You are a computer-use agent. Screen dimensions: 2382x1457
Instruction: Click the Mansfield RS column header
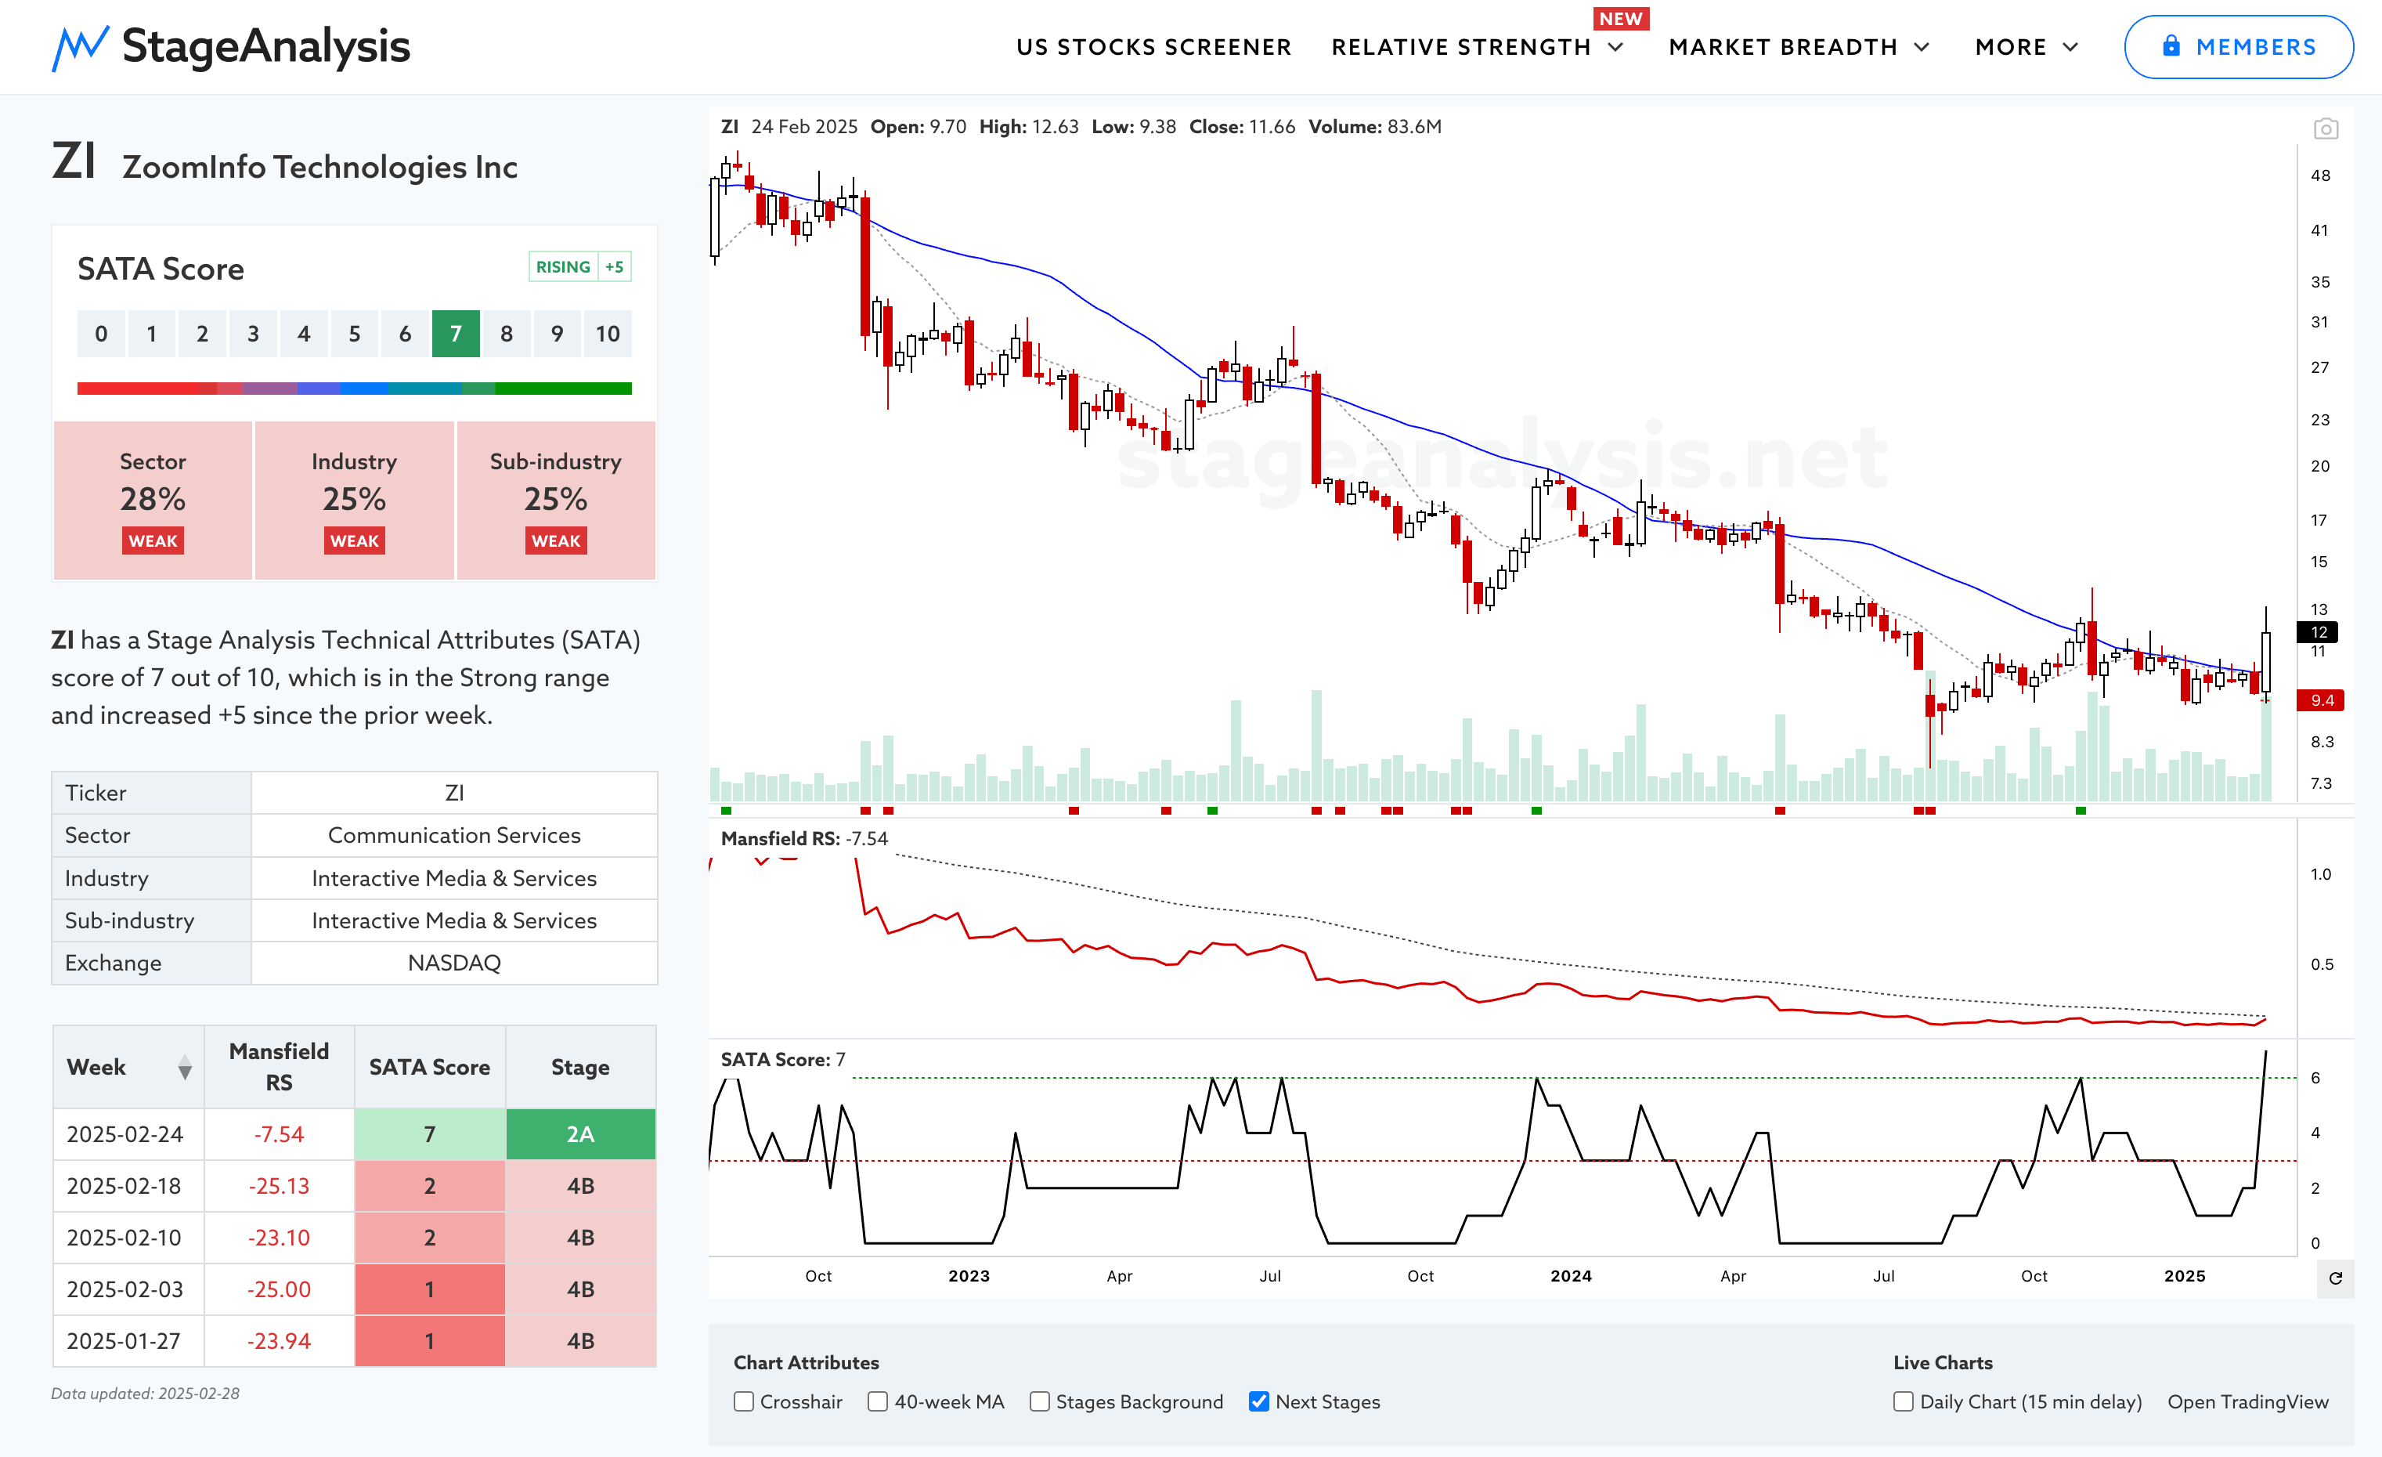click(x=280, y=1068)
